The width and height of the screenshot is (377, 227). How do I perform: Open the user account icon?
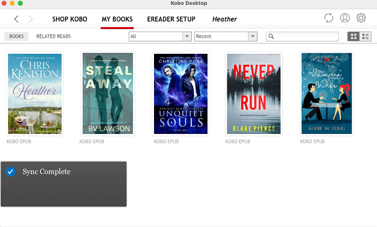tap(345, 18)
